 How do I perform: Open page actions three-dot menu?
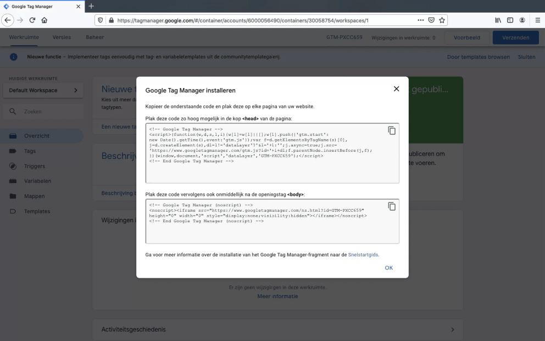tap(421, 20)
